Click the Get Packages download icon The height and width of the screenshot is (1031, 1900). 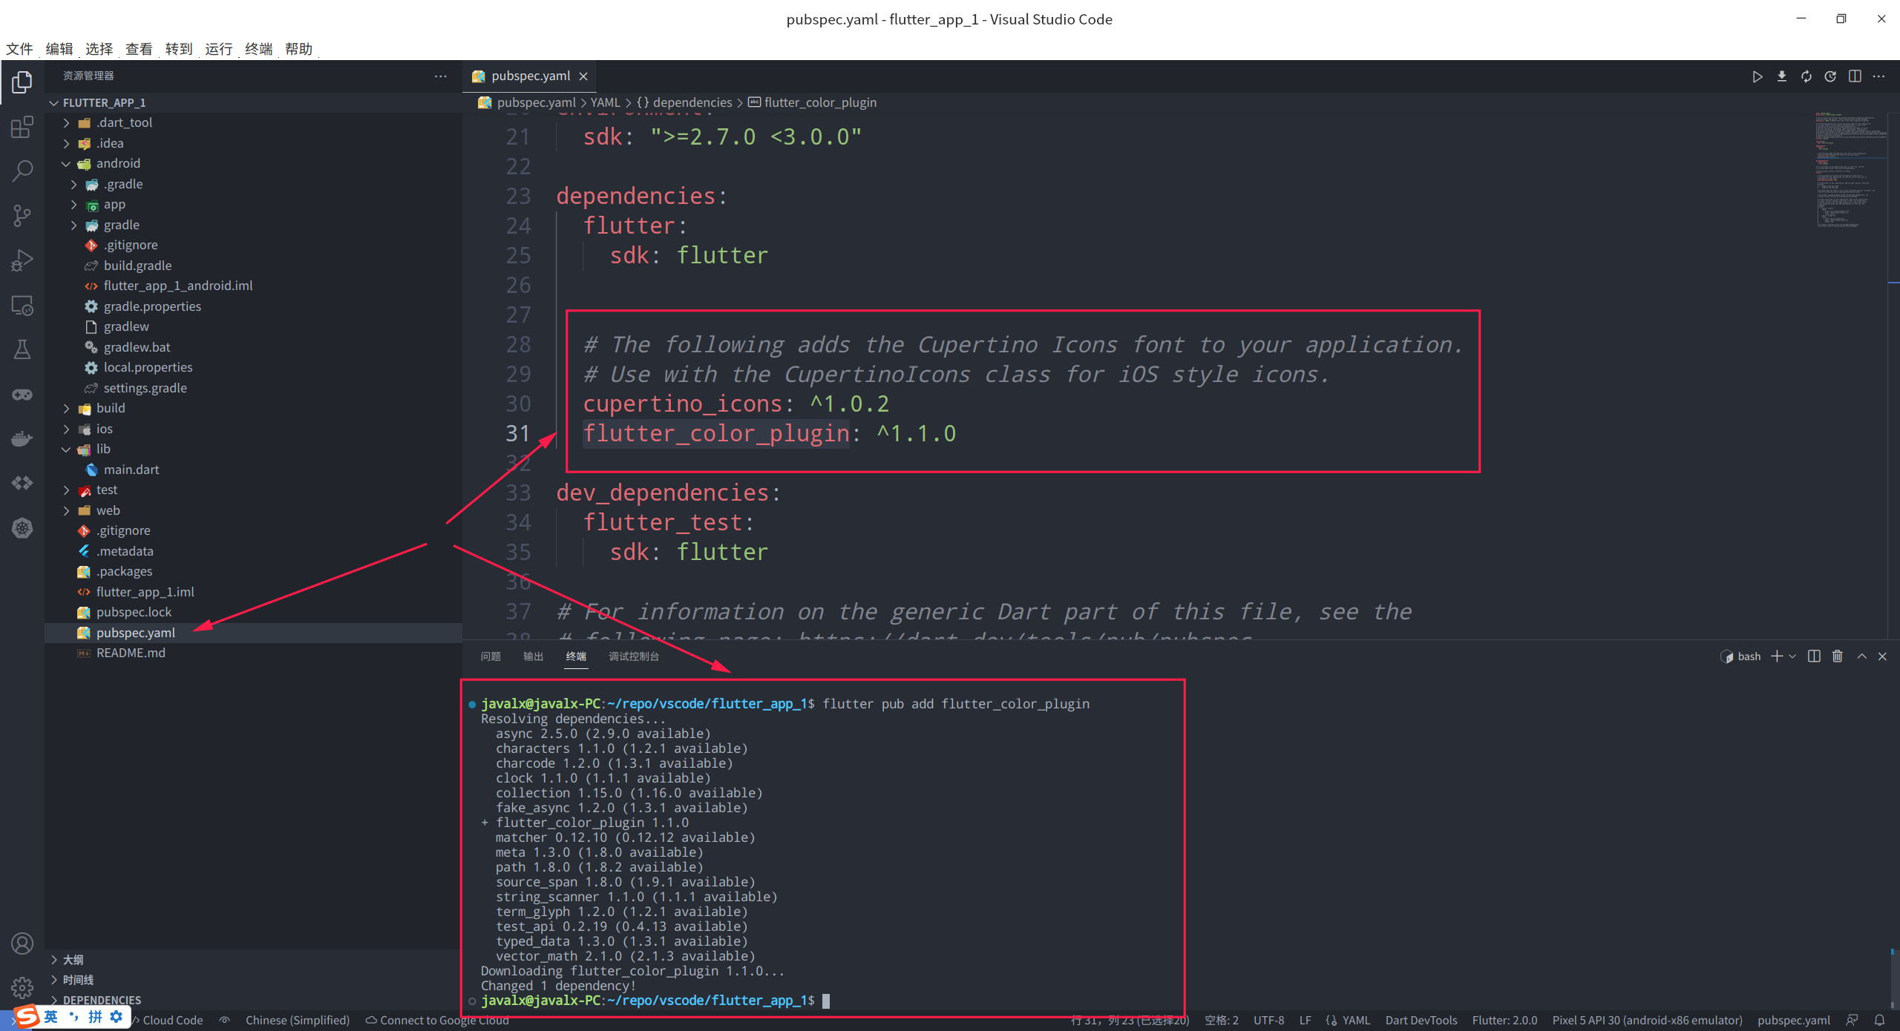[x=1781, y=76]
